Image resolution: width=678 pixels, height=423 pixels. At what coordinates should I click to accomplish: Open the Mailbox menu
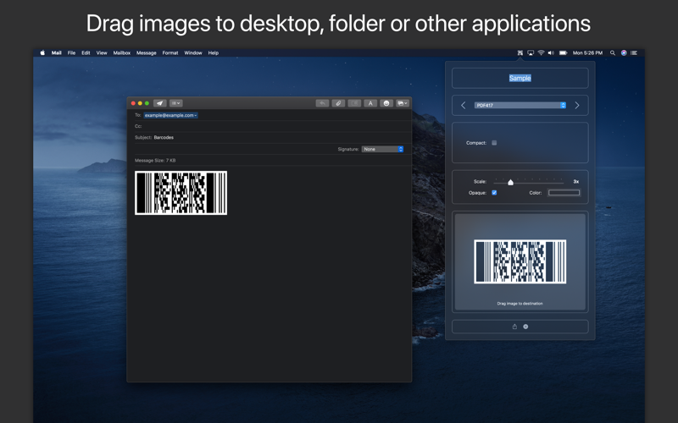(122, 52)
